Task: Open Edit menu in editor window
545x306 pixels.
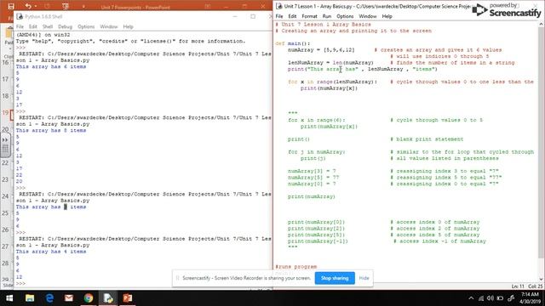Action: (292, 16)
